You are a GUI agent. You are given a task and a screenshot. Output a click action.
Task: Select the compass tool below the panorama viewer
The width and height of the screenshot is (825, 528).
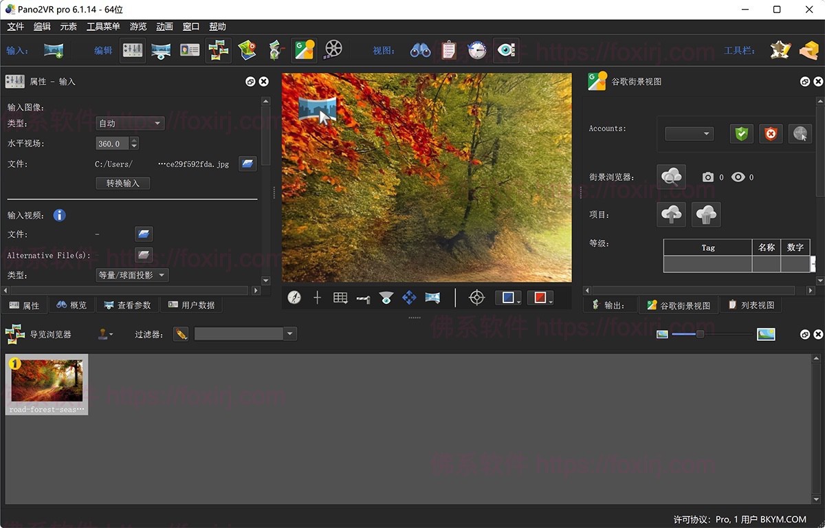coord(294,297)
